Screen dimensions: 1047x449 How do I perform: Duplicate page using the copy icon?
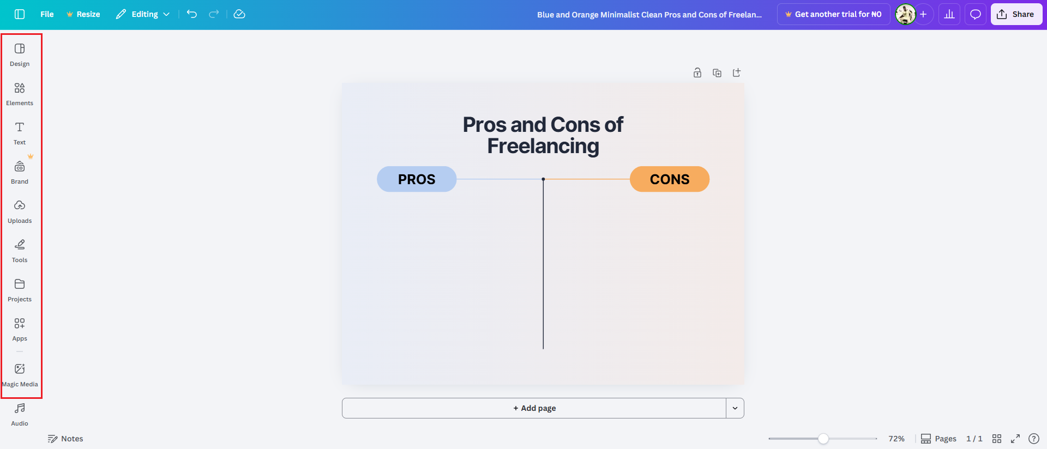(x=717, y=73)
